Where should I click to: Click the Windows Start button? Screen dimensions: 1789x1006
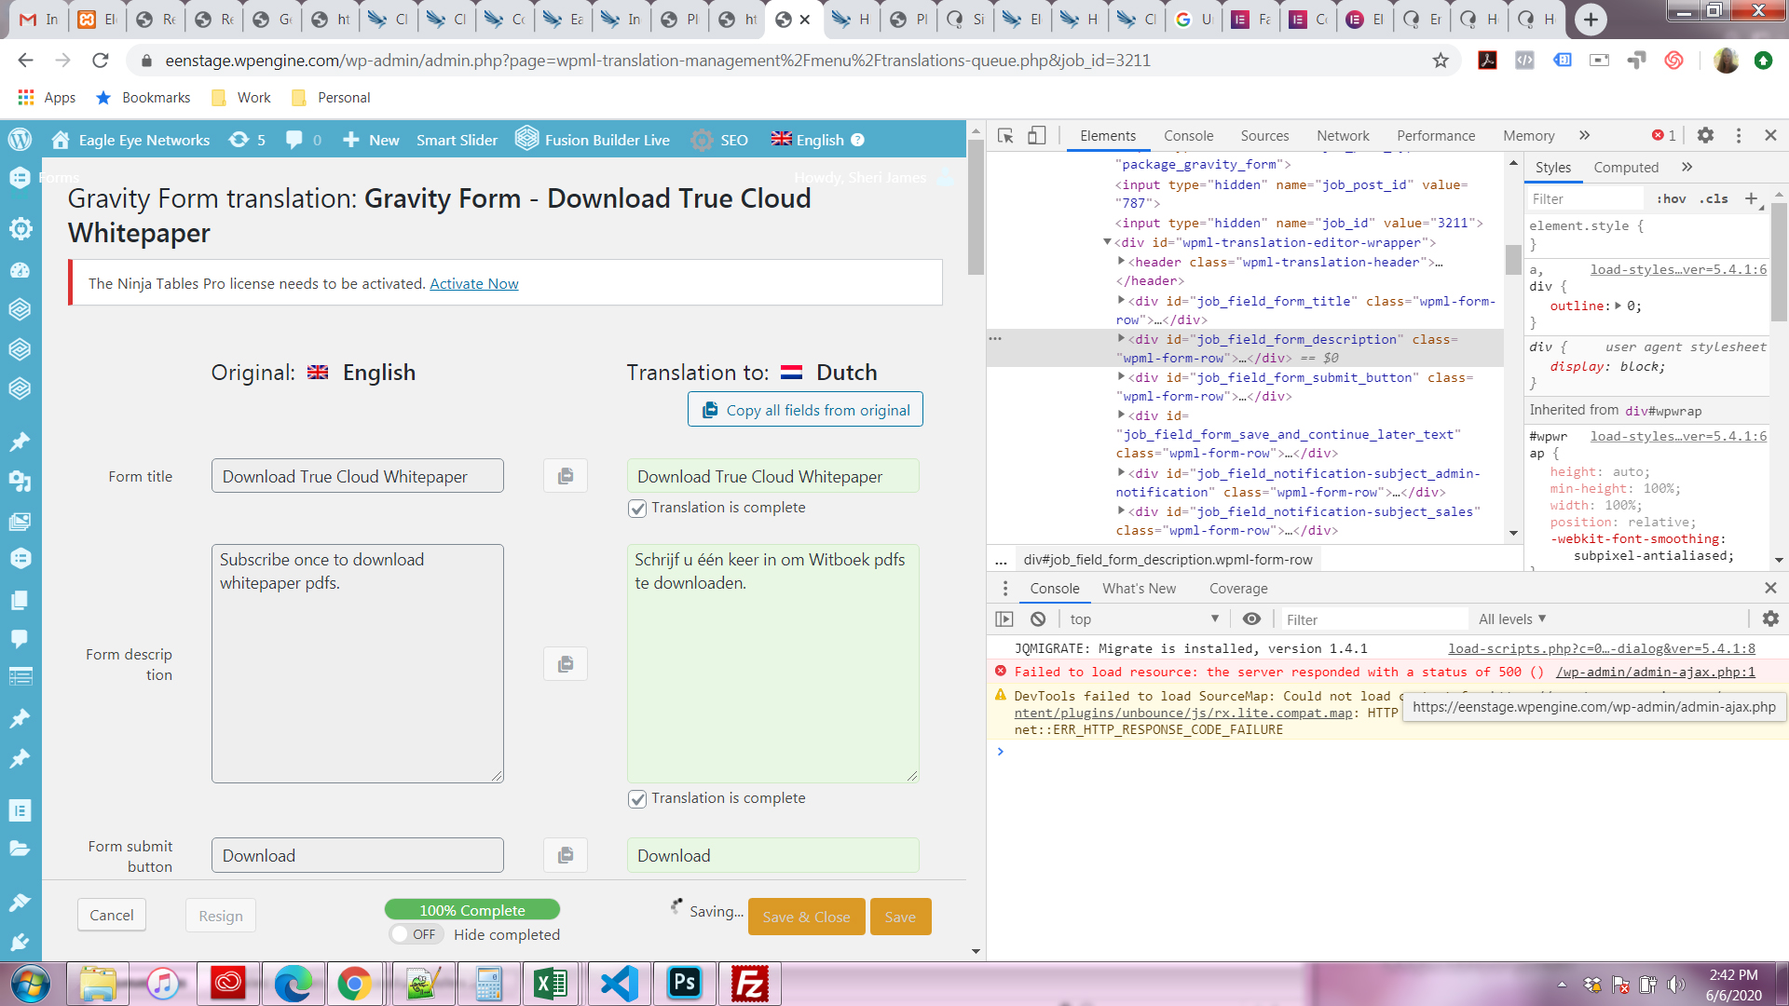[x=30, y=984]
